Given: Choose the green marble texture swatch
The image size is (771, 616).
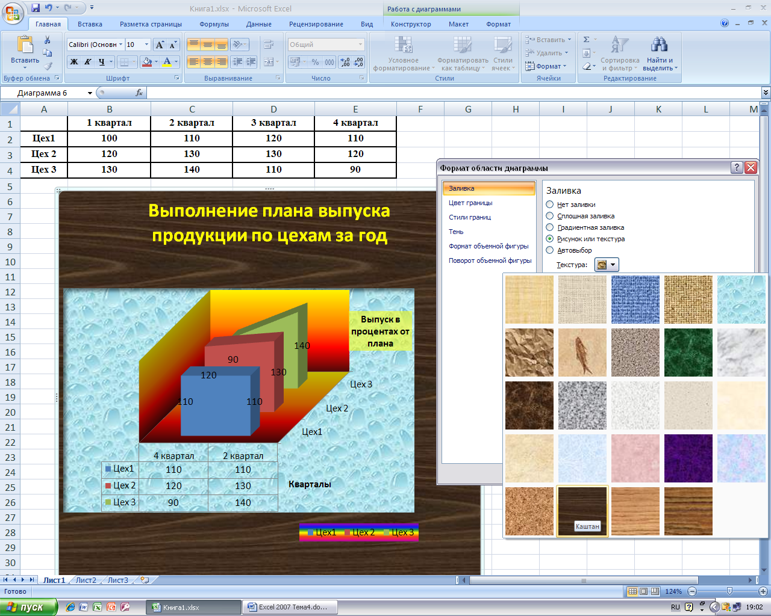Looking at the screenshot, I should point(688,353).
